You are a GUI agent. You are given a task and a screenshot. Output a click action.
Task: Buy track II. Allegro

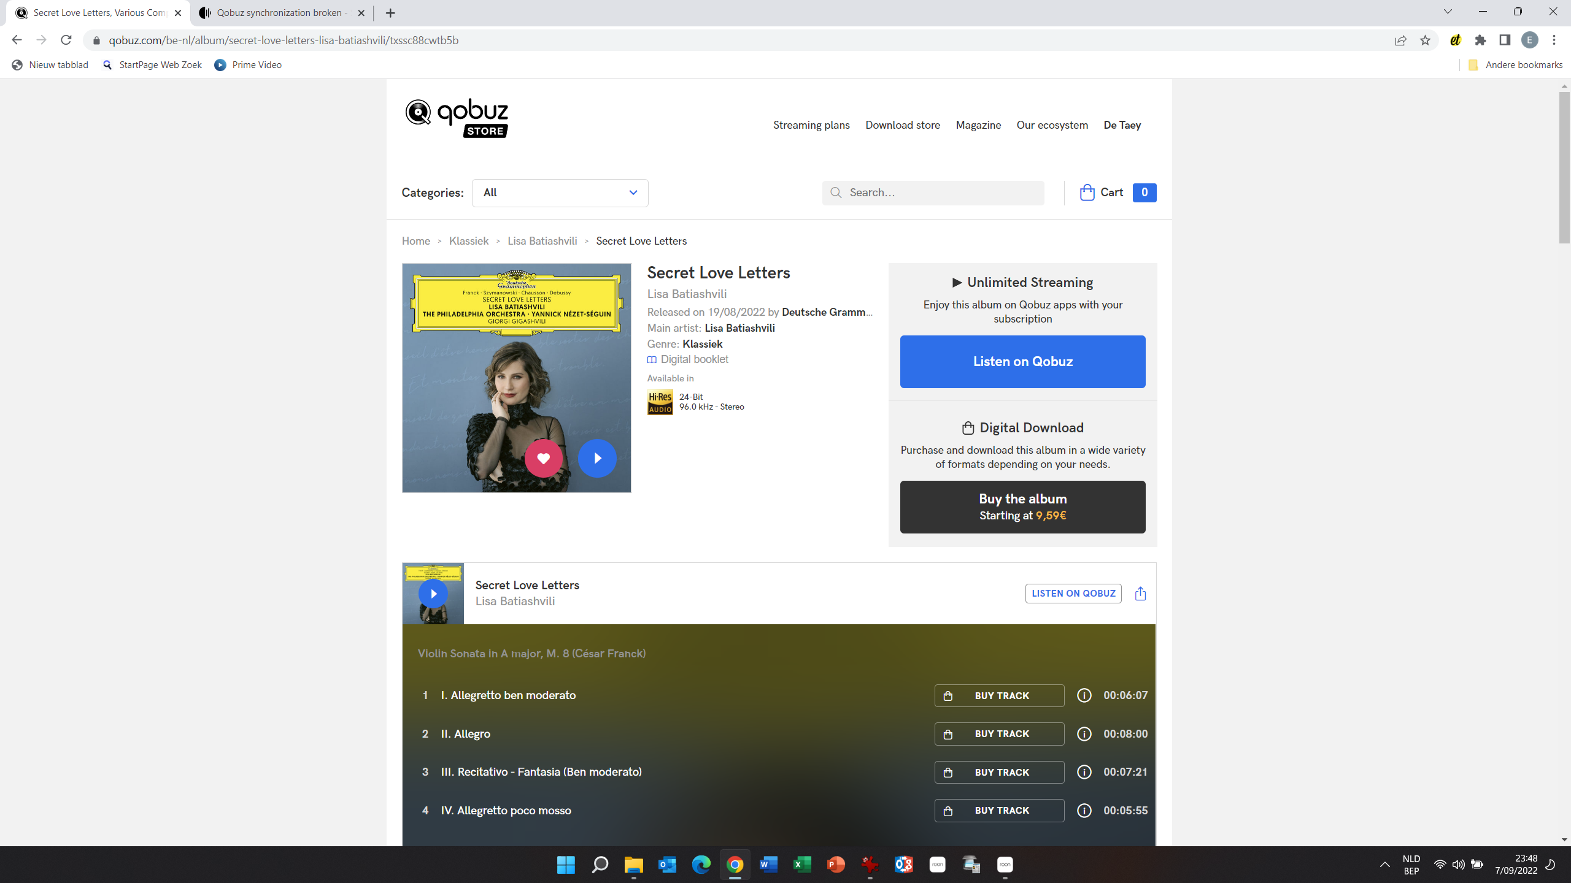999,734
